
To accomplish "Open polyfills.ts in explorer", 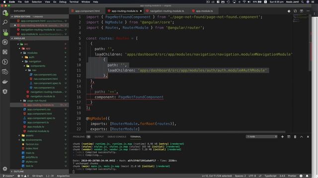I will tap(32, 157).
